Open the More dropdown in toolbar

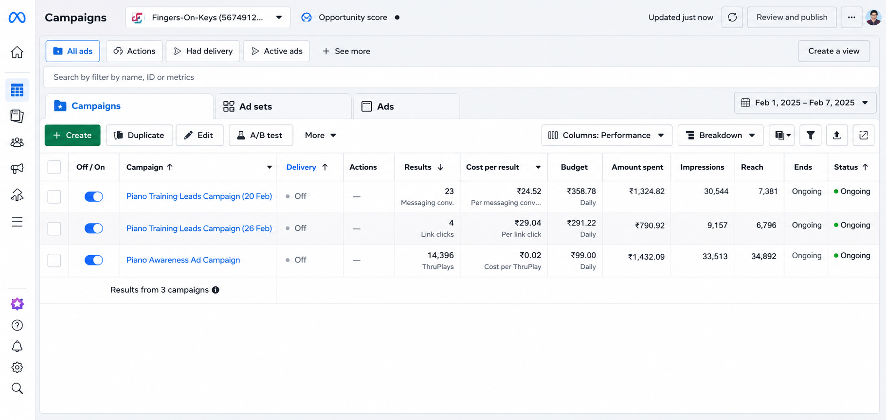pyautogui.click(x=320, y=135)
